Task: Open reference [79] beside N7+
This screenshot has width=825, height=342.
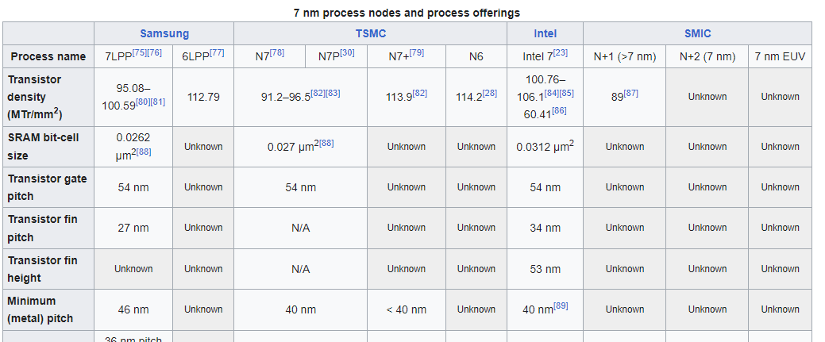Action: pyautogui.click(x=417, y=52)
